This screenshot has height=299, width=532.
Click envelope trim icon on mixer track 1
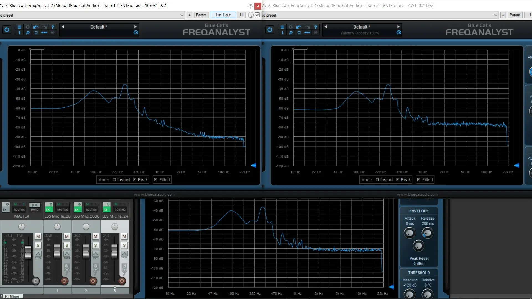(67, 254)
